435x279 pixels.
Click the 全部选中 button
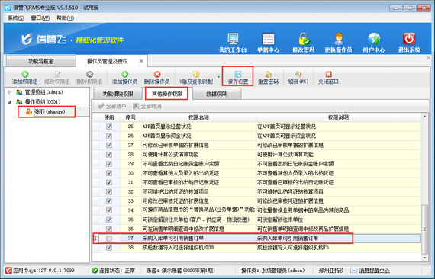pos(112,106)
